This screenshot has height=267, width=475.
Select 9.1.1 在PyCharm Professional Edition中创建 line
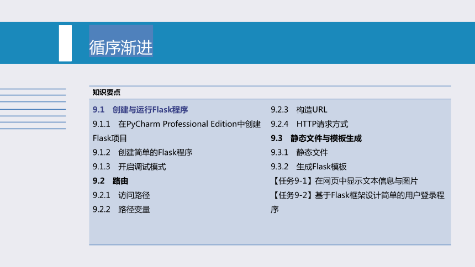pos(177,124)
